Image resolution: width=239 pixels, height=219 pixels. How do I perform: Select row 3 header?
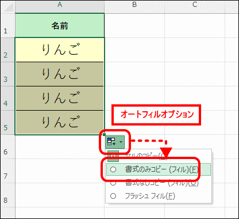tap(7, 74)
